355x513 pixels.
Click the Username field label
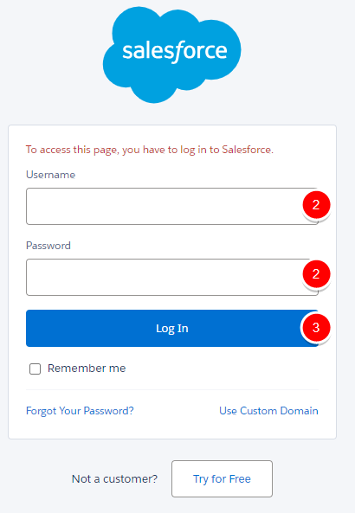[51, 175]
